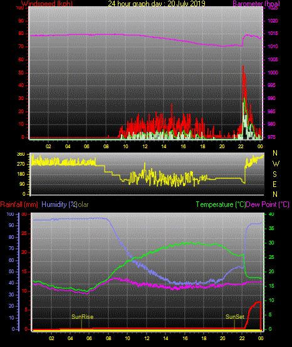Image resolution: width=292 pixels, height=347 pixels.
Task: Click red windspeed axis value 80
Action: [x=21, y=34]
